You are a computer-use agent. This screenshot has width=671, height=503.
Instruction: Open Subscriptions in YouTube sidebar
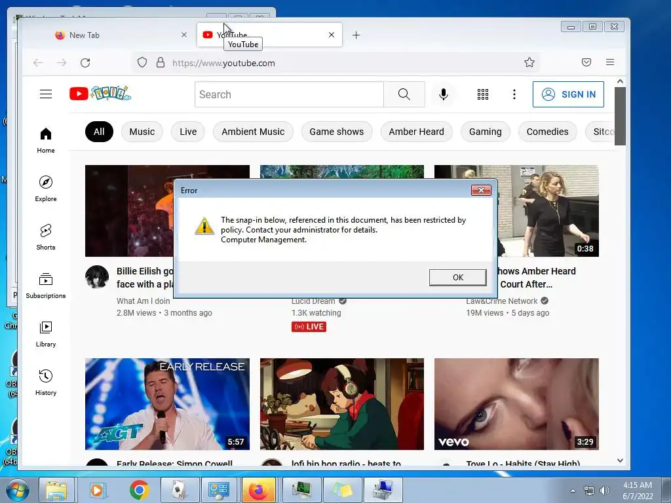click(x=46, y=286)
